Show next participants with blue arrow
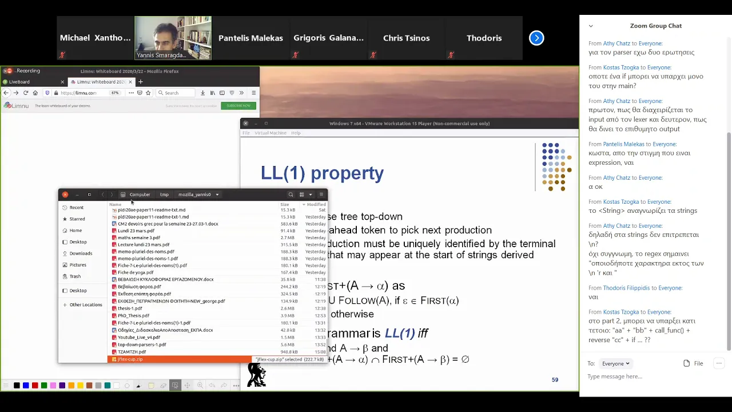The width and height of the screenshot is (732, 412). 536,38
